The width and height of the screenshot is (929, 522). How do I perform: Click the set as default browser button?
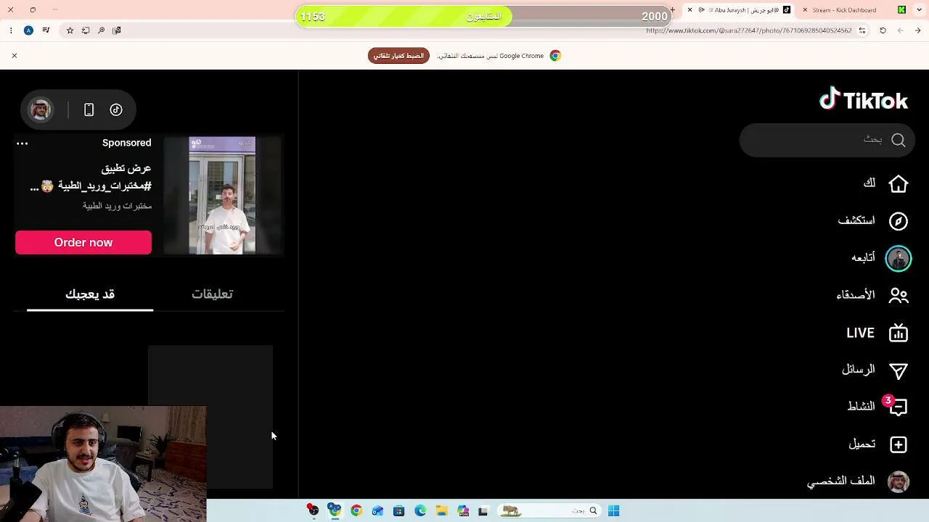(x=398, y=56)
